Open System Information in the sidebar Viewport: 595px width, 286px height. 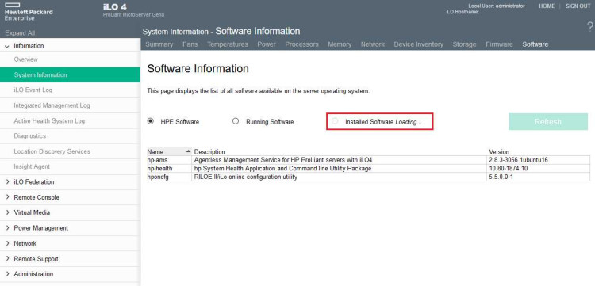tap(70, 74)
